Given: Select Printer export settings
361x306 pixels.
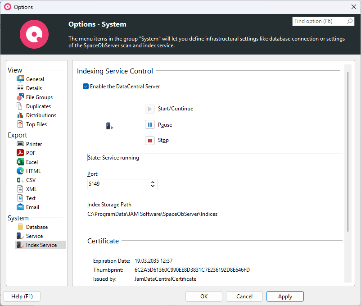Looking at the screenshot, I should click(x=34, y=144).
